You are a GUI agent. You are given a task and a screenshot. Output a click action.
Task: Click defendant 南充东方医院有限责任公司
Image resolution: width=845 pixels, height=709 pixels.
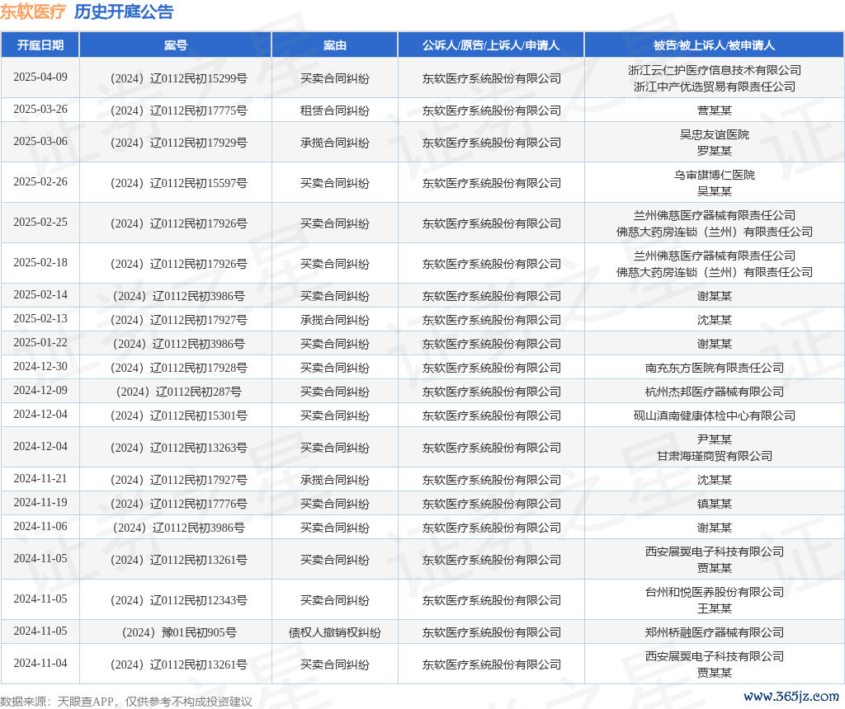click(714, 369)
